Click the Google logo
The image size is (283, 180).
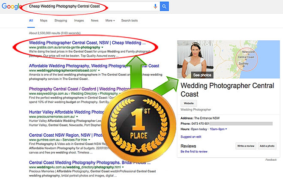12,6
